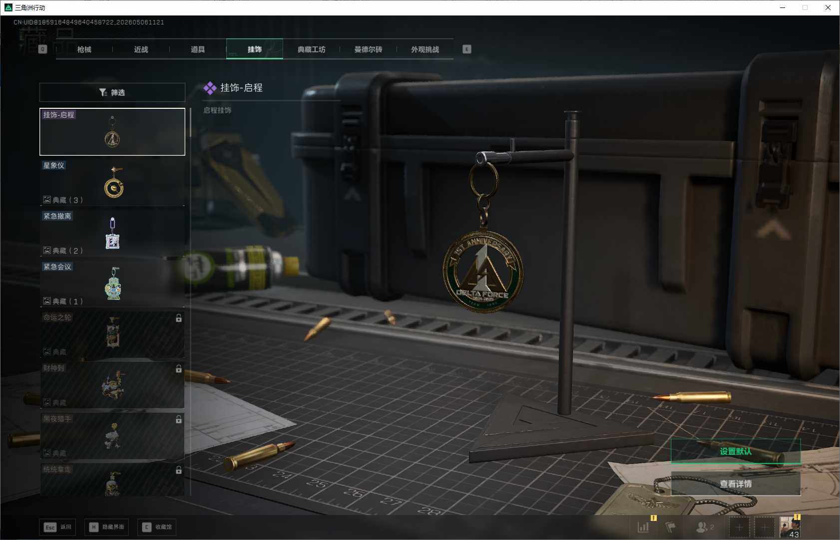Image resolution: width=840 pixels, height=540 pixels.
Task: Click the Esc 返回 button
Action: 57,527
